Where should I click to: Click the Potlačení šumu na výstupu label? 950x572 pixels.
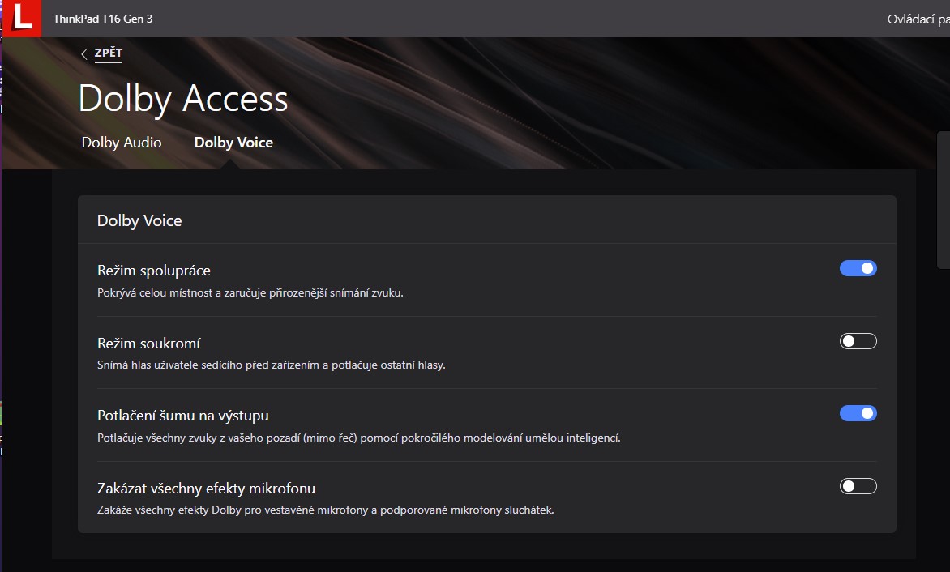(x=183, y=416)
